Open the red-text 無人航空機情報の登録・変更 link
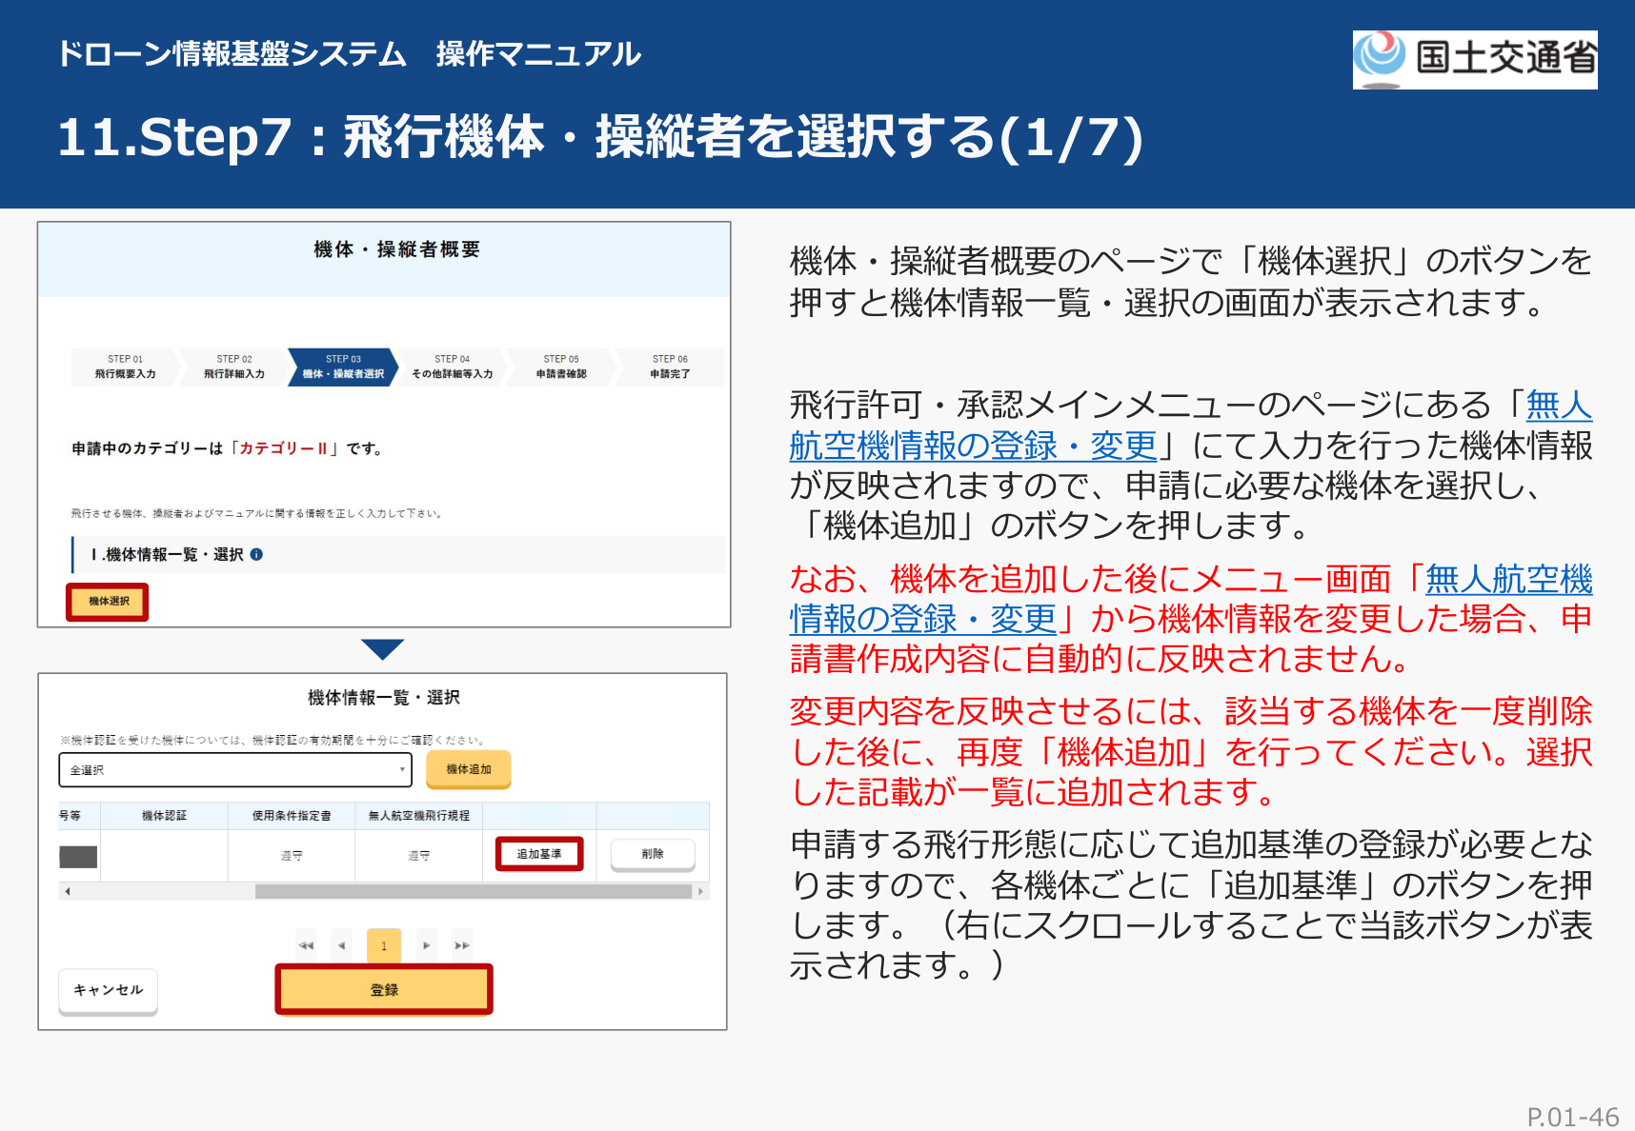 pyautogui.click(x=923, y=619)
